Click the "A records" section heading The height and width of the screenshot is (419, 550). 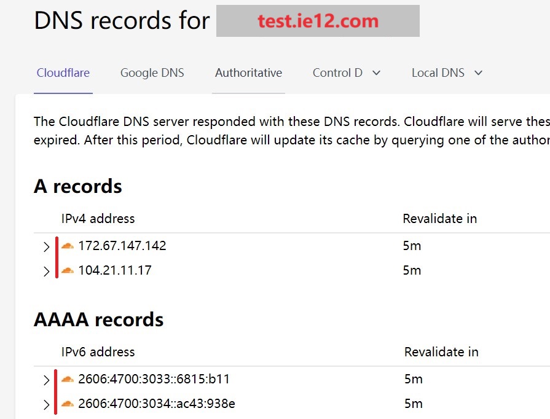click(78, 186)
